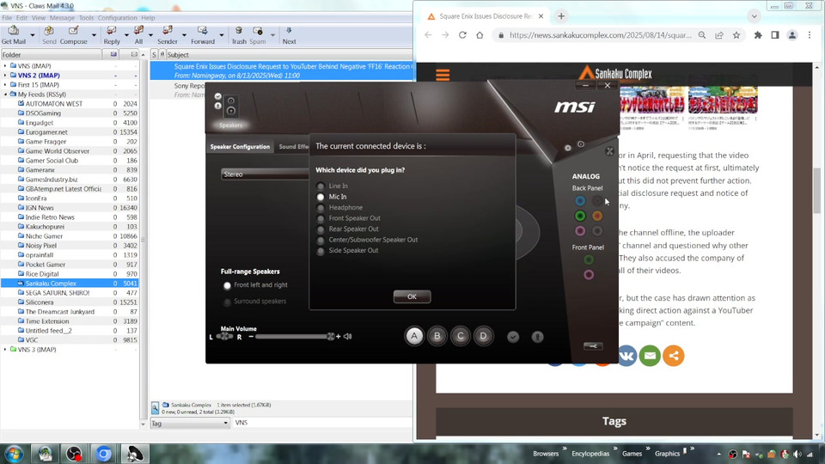Switch to the Speaker Configuration tab
This screenshot has width=825, height=464.
pyautogui.click(x=240, y=147)
